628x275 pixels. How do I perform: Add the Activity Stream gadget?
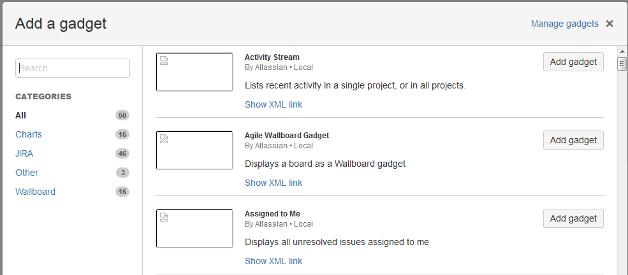pos(573,62)
